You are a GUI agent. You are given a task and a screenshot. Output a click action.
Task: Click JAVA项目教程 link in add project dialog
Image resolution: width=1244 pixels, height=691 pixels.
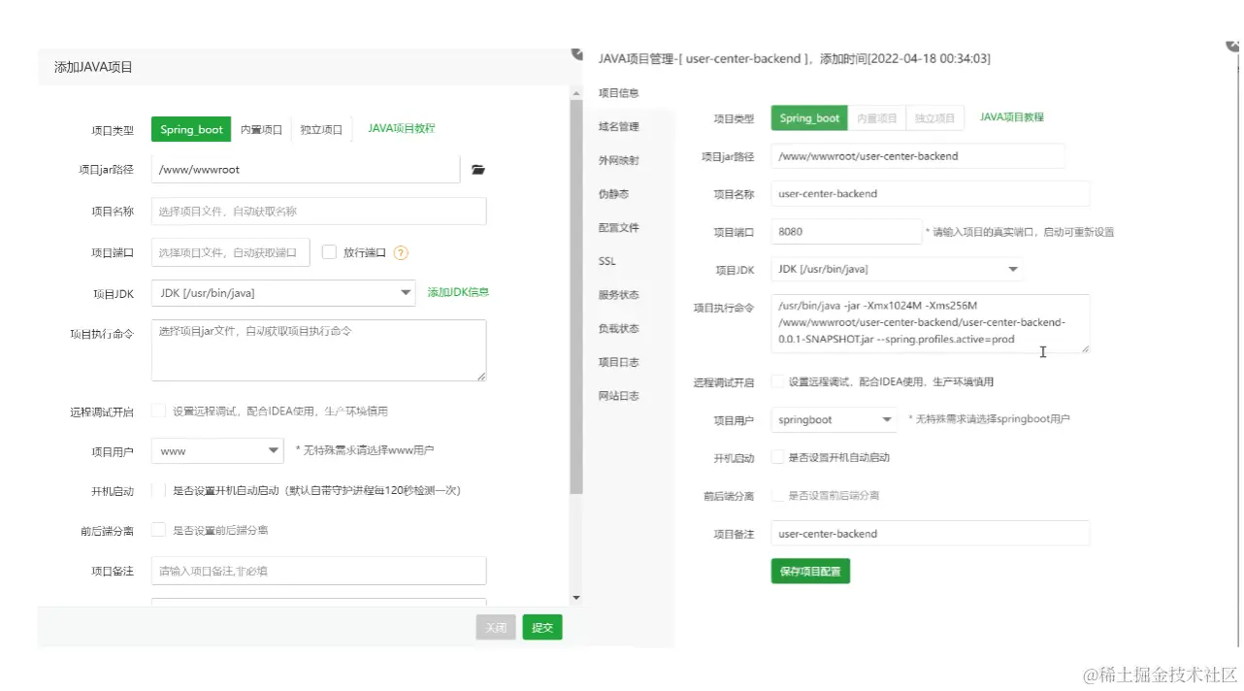pos(402,128)
